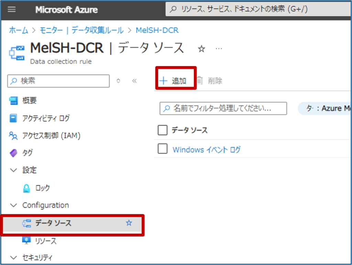Viewport: 352px width, 265px height.
Task: Click the Azure M… filter pill
Action: [324, 108]
